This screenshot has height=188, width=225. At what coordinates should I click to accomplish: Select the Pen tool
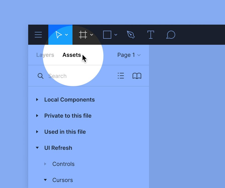click(131, 35)
